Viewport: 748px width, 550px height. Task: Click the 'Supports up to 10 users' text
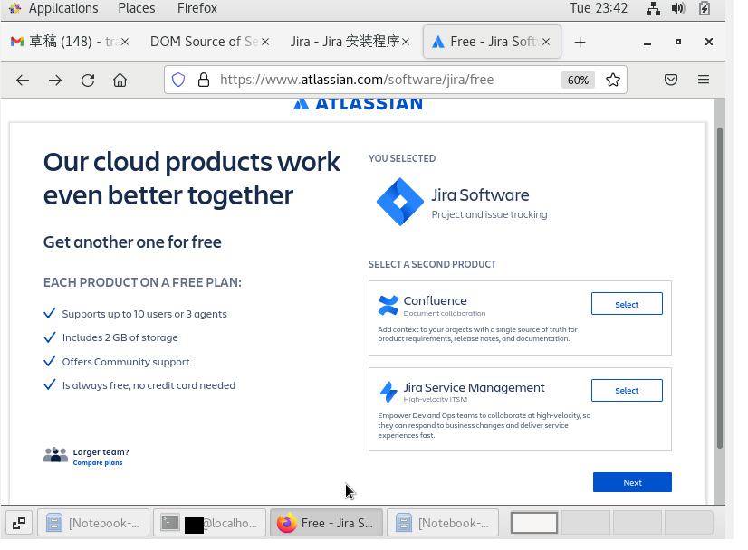tap(145, 314)
